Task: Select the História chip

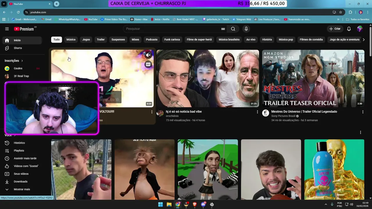Action: [267, 39]
